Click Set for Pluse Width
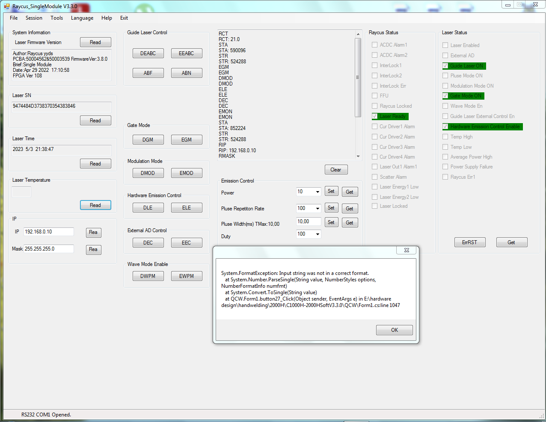Screen dimensions: 546x422 (331, 222)
